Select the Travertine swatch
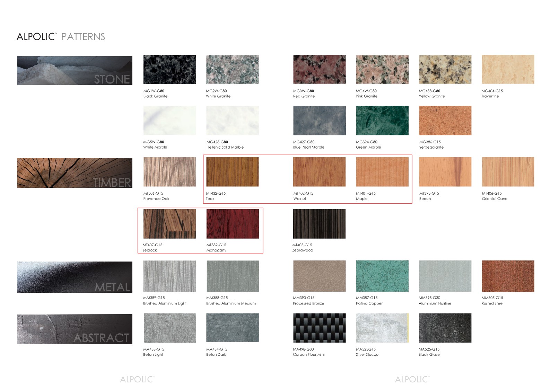 click(x=508, y=69)
